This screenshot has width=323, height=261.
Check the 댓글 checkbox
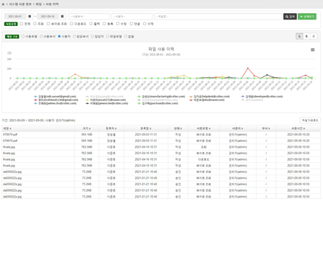pyautogui.click(x=132, y=24)
